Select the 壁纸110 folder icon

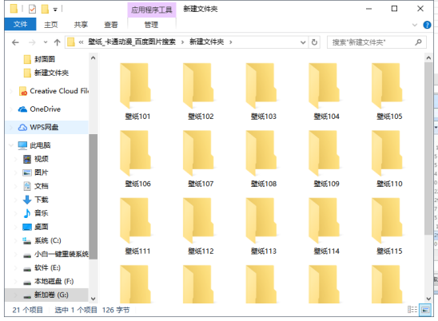pos(387,153)
